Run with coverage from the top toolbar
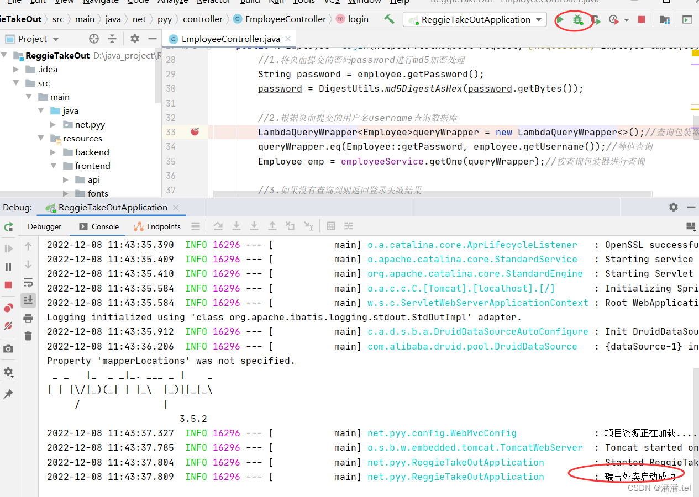Image resolution: width=699 pixels, height=497 pixels. (596, 20)
